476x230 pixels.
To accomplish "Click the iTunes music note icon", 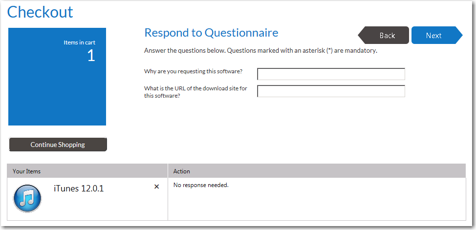I will click(x=27, y=199).
